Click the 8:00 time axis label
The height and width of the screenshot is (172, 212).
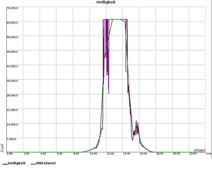pyautogui.click(x=76, y=154)
